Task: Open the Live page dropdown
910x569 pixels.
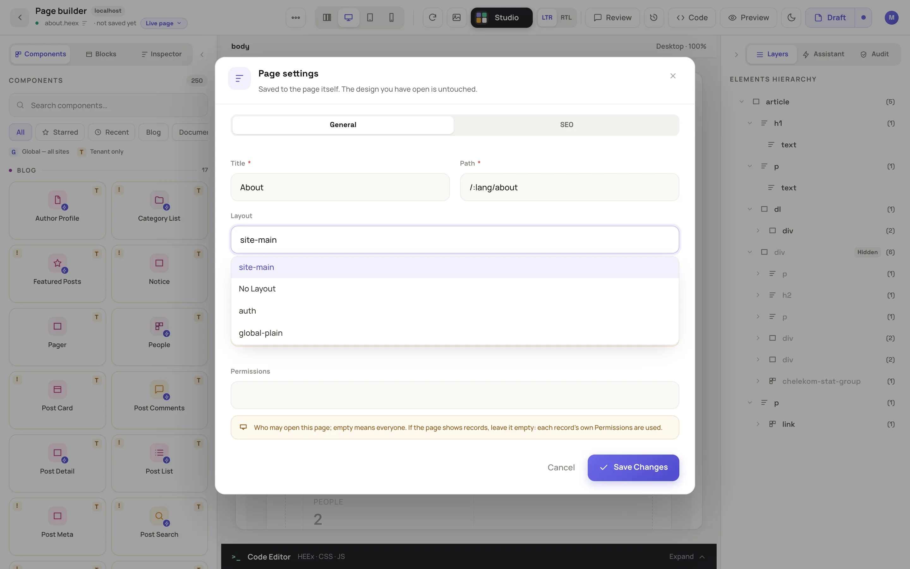Action: pos(164,23)
